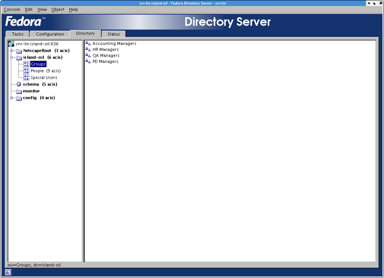This screenshot has width=384, height=278.
Task: Minimize the window using title bar arrow
Action: point(369,3)
